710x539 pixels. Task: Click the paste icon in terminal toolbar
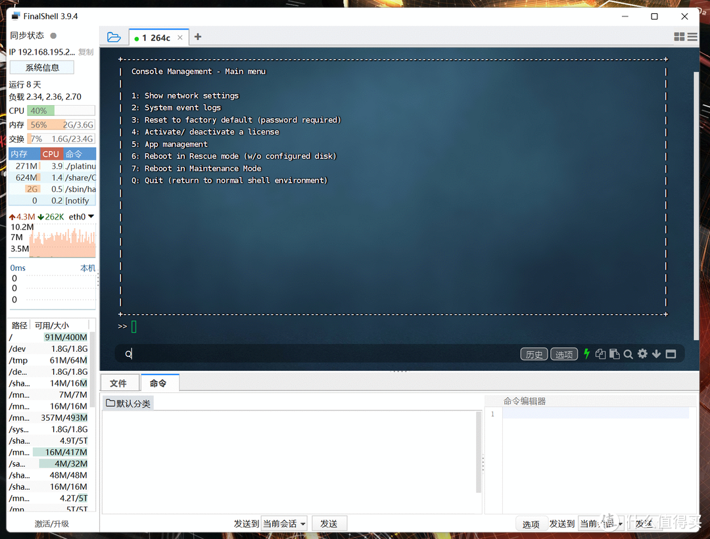point(615,354)
